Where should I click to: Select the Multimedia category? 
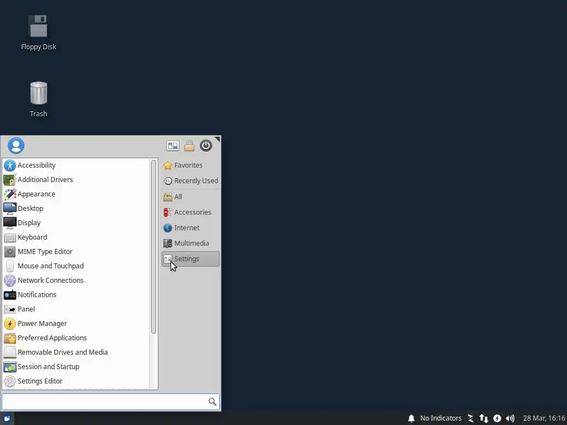(x=190, y=243)
